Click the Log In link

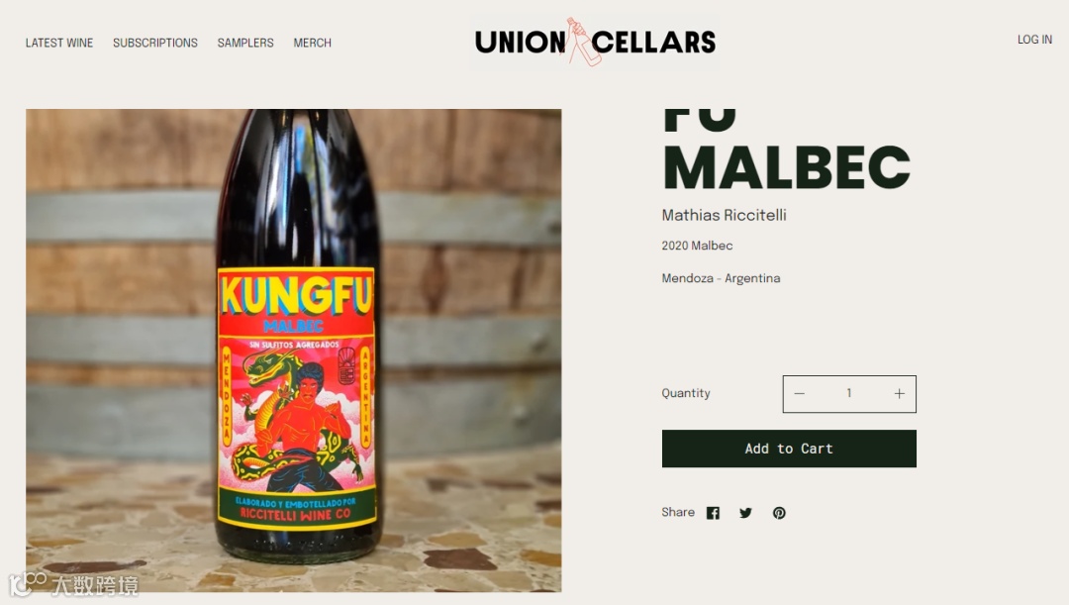(1034, 40)
